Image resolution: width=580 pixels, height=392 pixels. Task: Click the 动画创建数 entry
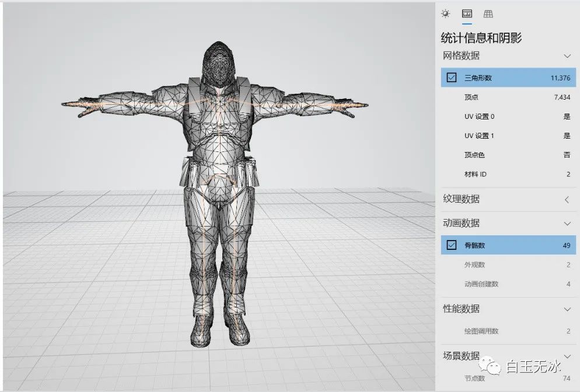(x=508, y=284)
